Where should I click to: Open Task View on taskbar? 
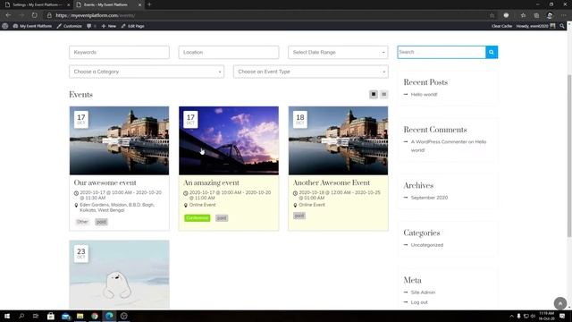click(x=36, y=316)
